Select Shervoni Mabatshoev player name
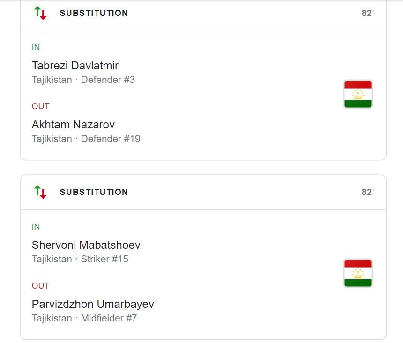Screen dimensions: 403x343 tap(86, 245)
